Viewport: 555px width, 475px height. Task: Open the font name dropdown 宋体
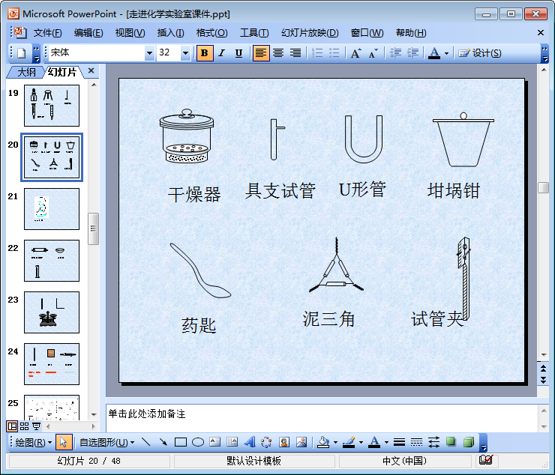point(150,53)
